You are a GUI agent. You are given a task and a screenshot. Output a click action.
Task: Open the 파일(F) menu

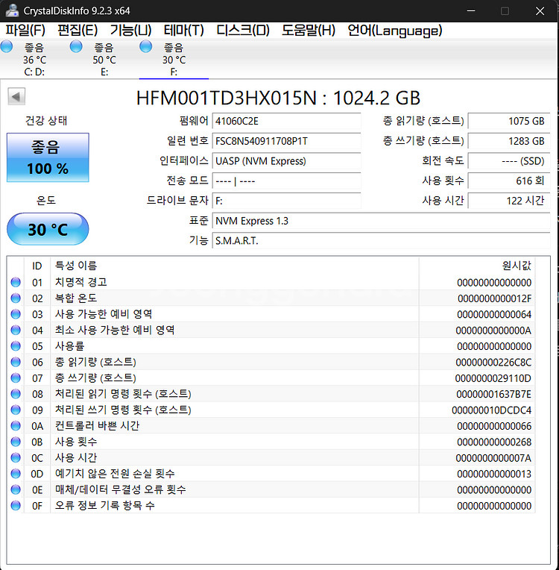coord(25,31)
